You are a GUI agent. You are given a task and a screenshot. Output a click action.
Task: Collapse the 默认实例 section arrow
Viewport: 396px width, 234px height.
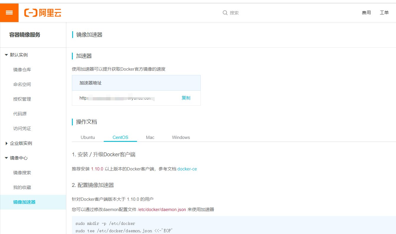6,55
